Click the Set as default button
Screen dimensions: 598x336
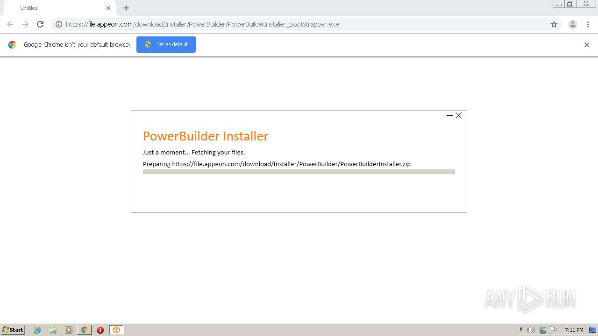[x=166, y=44]
